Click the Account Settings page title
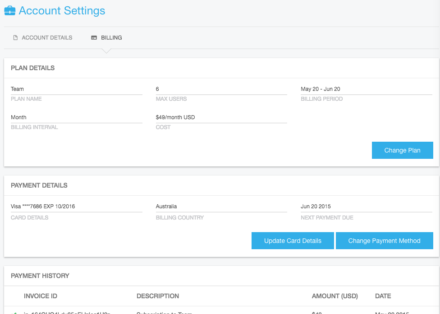Viewport: 440px width, 314px height. 62,11
